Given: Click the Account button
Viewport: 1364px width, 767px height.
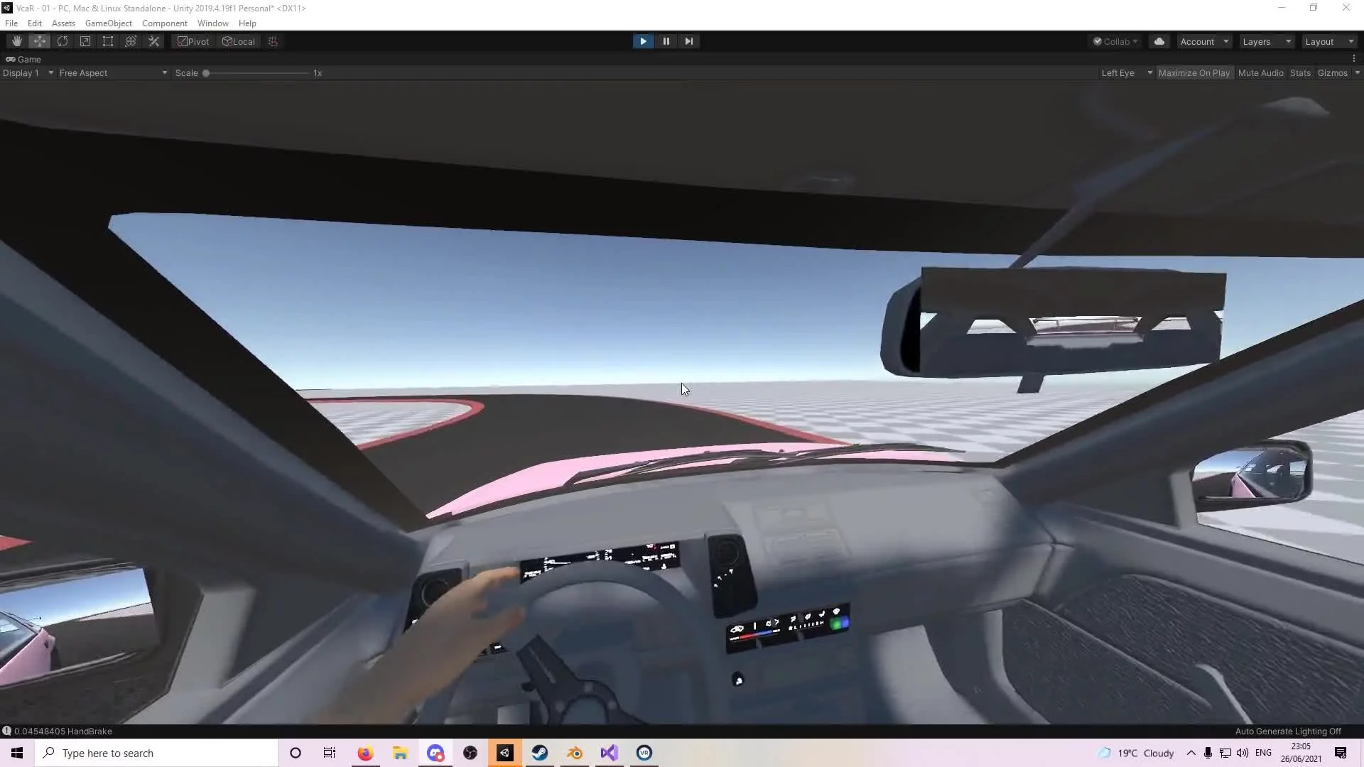Looking at the screenshot, I should (1203, 41).
